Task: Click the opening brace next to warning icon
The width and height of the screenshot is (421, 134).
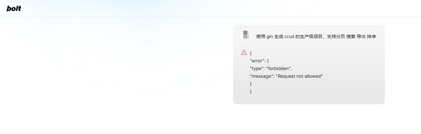Action: click(x=251, y=53)
